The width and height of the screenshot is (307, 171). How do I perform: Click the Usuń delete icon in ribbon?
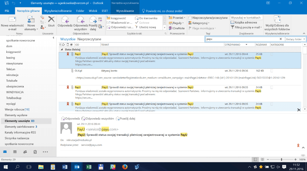(x=51, y=20)
